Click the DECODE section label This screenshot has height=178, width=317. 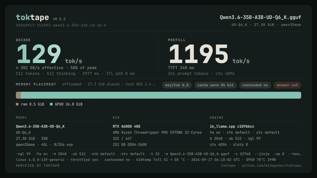coord(23,40)
